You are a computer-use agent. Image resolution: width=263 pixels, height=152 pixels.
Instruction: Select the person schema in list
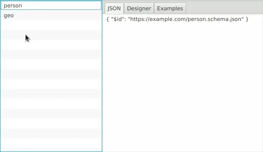click(x=51, y=5)
